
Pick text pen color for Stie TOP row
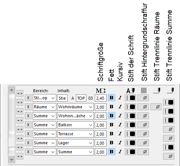click(x=130, y=98)
